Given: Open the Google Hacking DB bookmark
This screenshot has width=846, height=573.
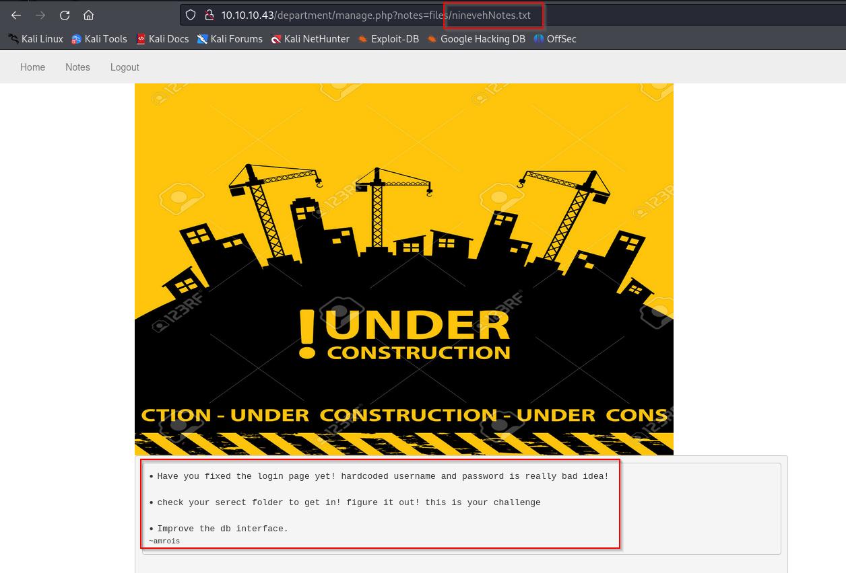Looking at the screenshot, I should click(x=476, y=39).
